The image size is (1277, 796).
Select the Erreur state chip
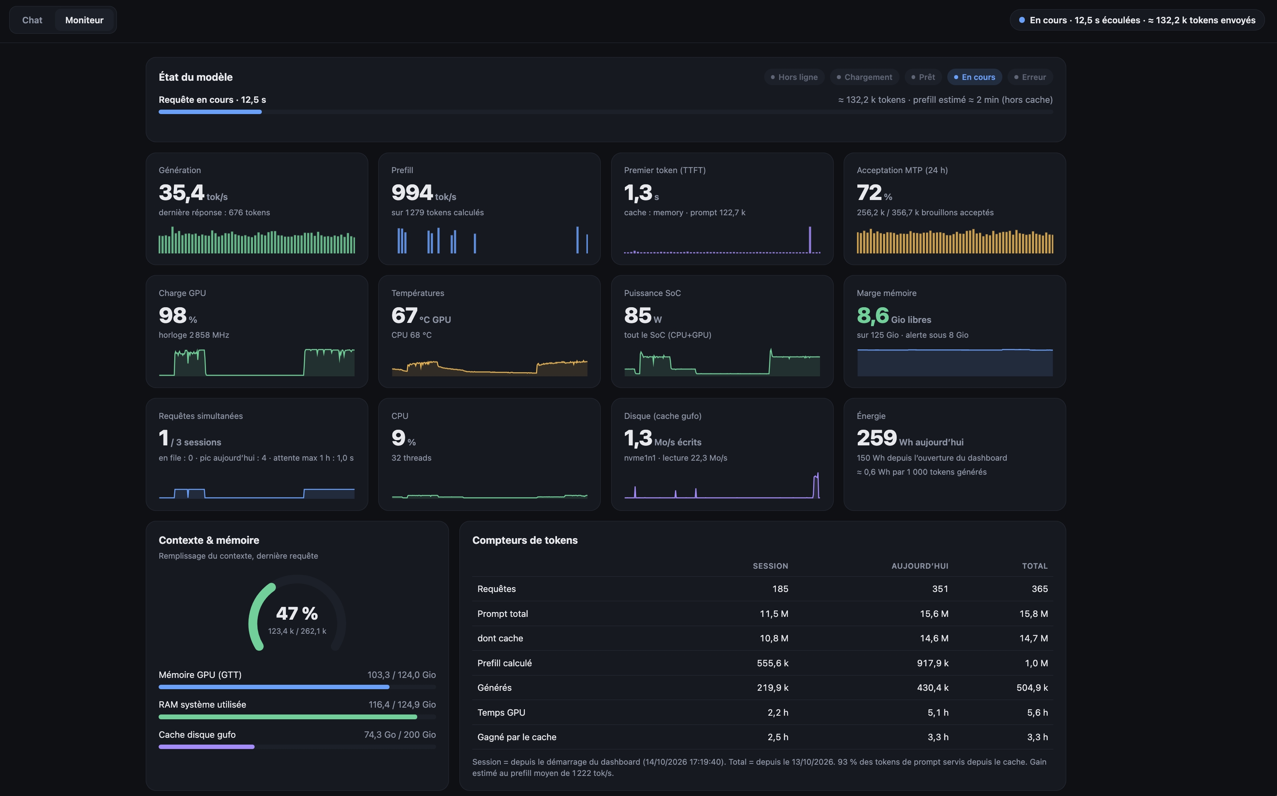1030,77
